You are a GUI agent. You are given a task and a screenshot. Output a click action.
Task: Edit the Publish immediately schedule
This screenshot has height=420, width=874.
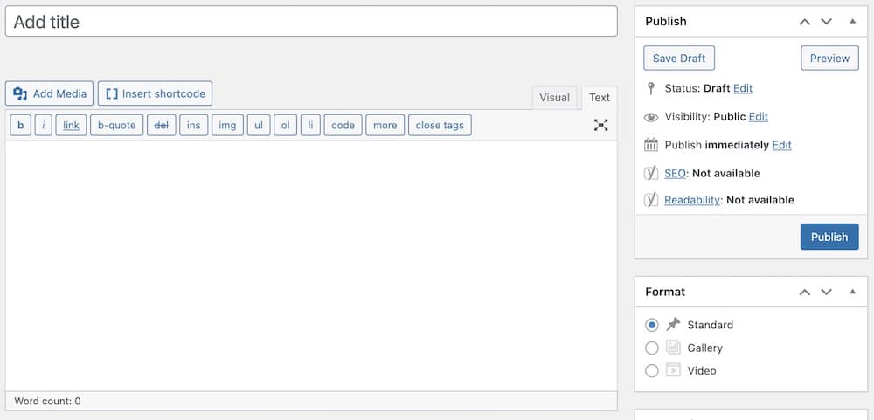(781, 145)
